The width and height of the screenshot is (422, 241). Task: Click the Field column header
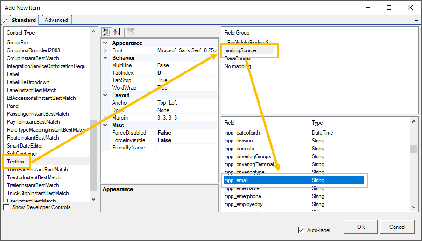pyautogui.click(x=266, y=123)
